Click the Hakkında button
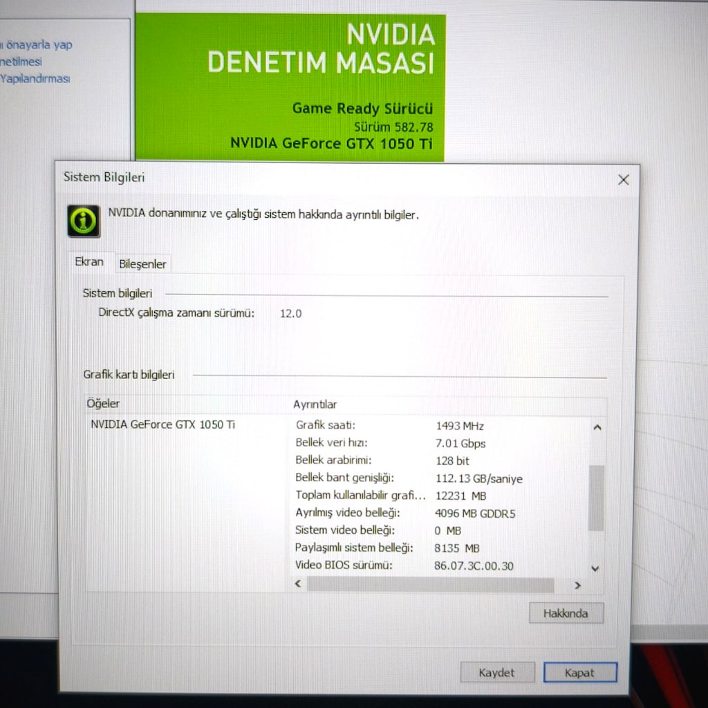Image resolution: width=708 pixels, height=708 pixels. click(x=566, y=613)
